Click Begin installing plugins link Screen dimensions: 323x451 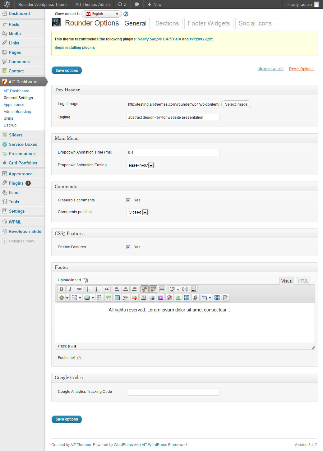pyautogui.click(x=75, y=48)
